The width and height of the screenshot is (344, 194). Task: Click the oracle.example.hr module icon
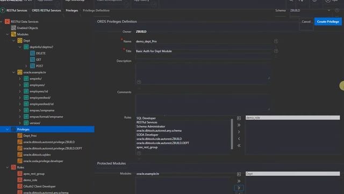tap(20, 72)
